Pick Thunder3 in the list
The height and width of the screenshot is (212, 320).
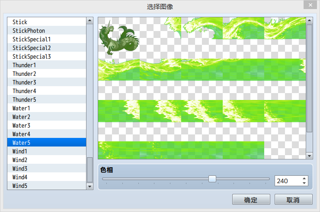(x=47, y=82)
